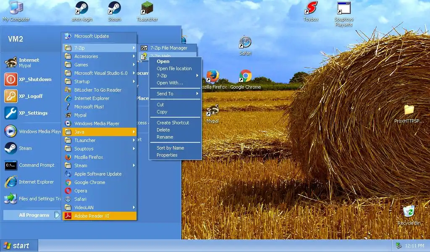
Task: Open XP_Settings wrench item
Action: pos(31,113)
